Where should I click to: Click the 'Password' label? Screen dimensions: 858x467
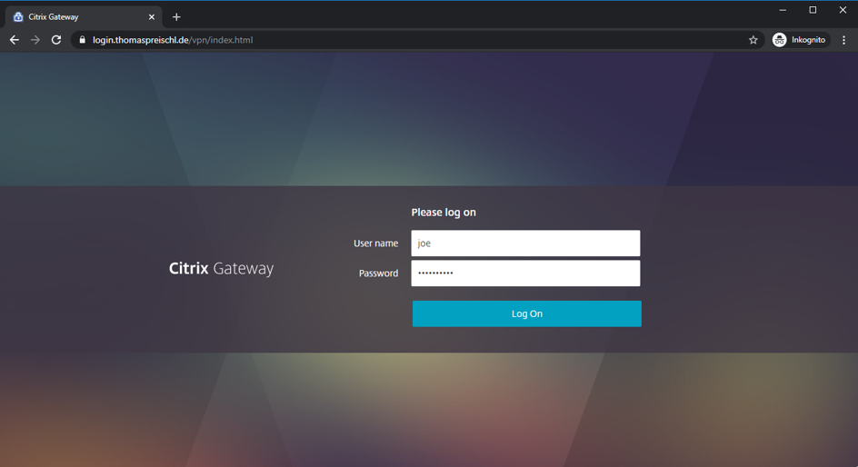pyautogui.click(x=379, y=273)
